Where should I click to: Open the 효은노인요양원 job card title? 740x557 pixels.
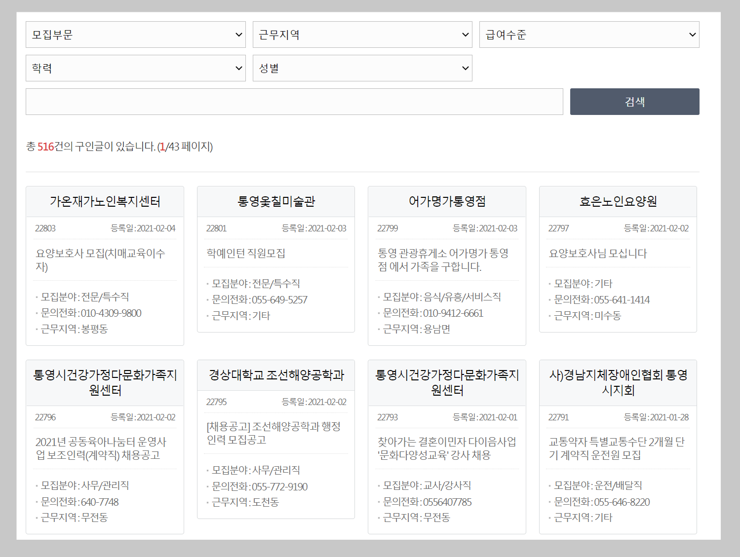(618, 201)
